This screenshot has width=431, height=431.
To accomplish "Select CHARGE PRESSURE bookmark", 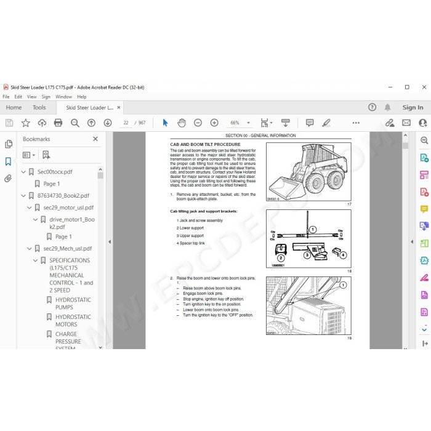I will point(68,337).
